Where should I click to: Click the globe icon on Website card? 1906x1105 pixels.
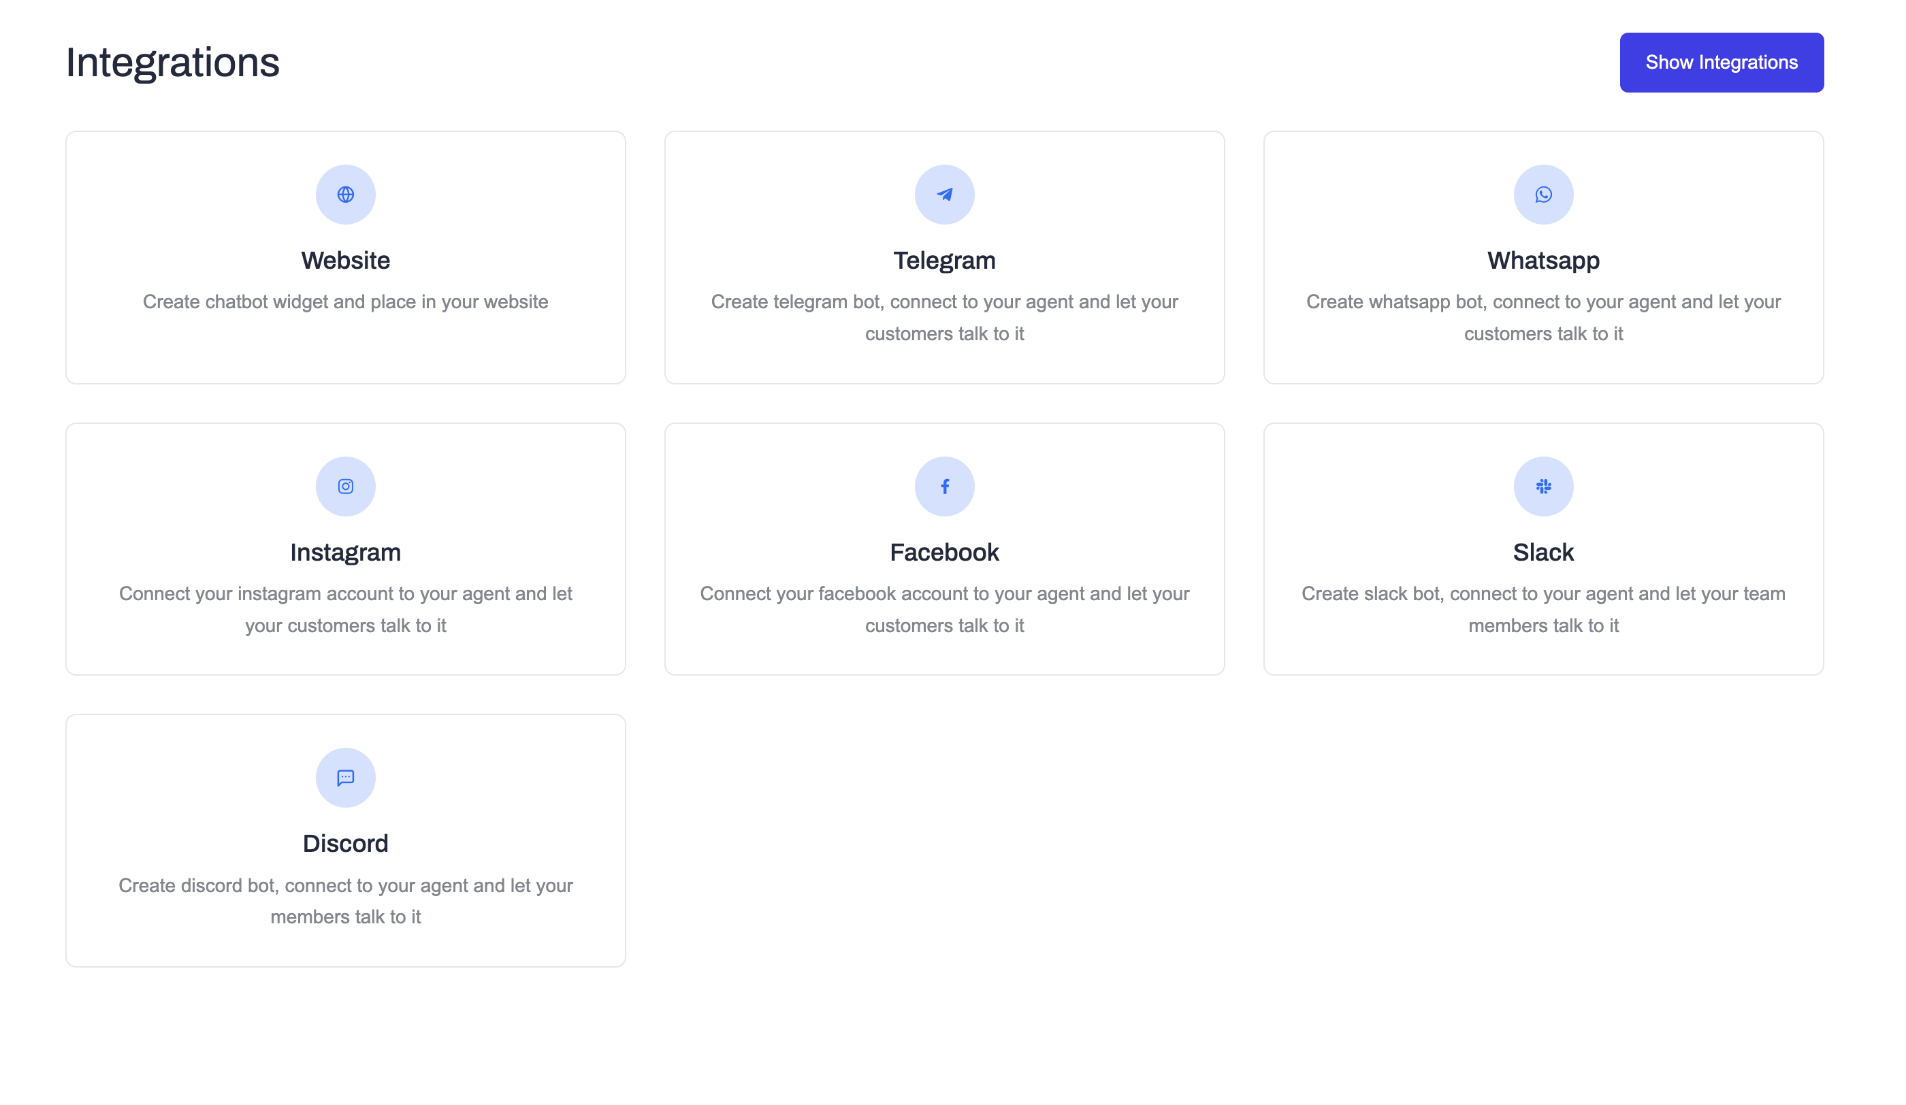(345, 194)
